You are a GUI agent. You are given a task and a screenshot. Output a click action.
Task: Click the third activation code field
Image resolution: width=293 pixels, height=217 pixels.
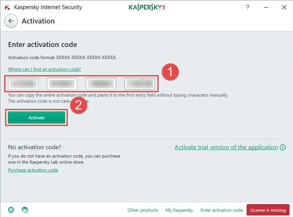(101, 84)
